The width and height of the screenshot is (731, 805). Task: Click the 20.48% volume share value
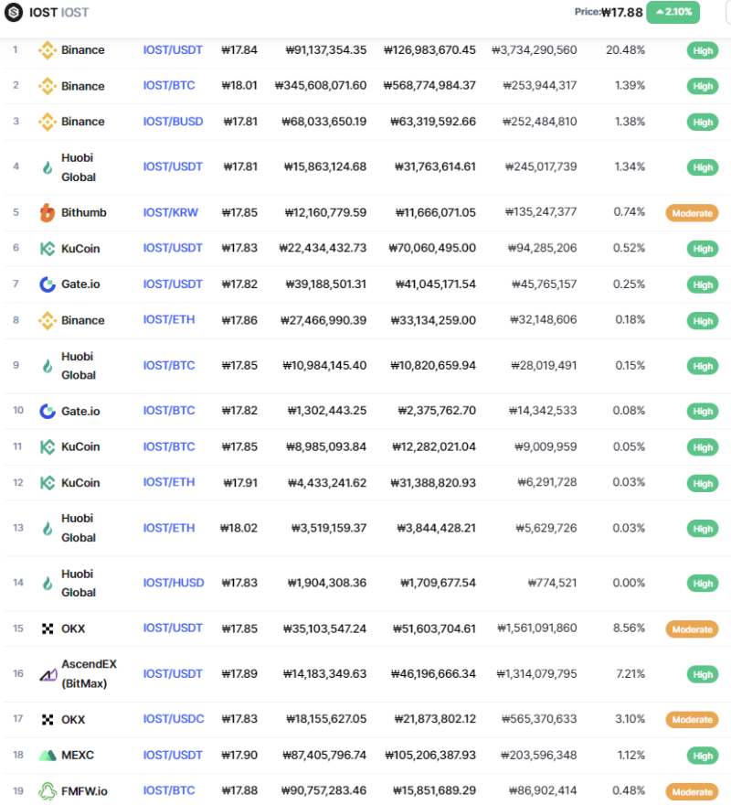625,49
